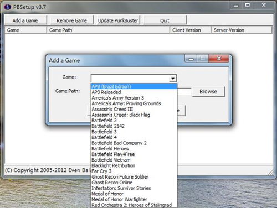Click the PBSetup title bar app icon
The height and width of the screenshot is (208, 277).
point(8,7)
